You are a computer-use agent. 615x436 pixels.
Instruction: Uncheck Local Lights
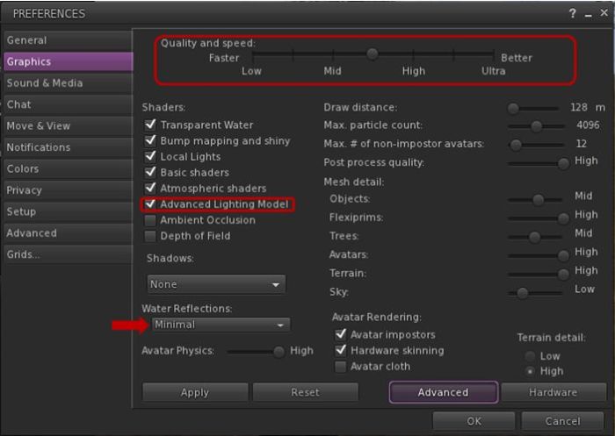click(150, 157)
